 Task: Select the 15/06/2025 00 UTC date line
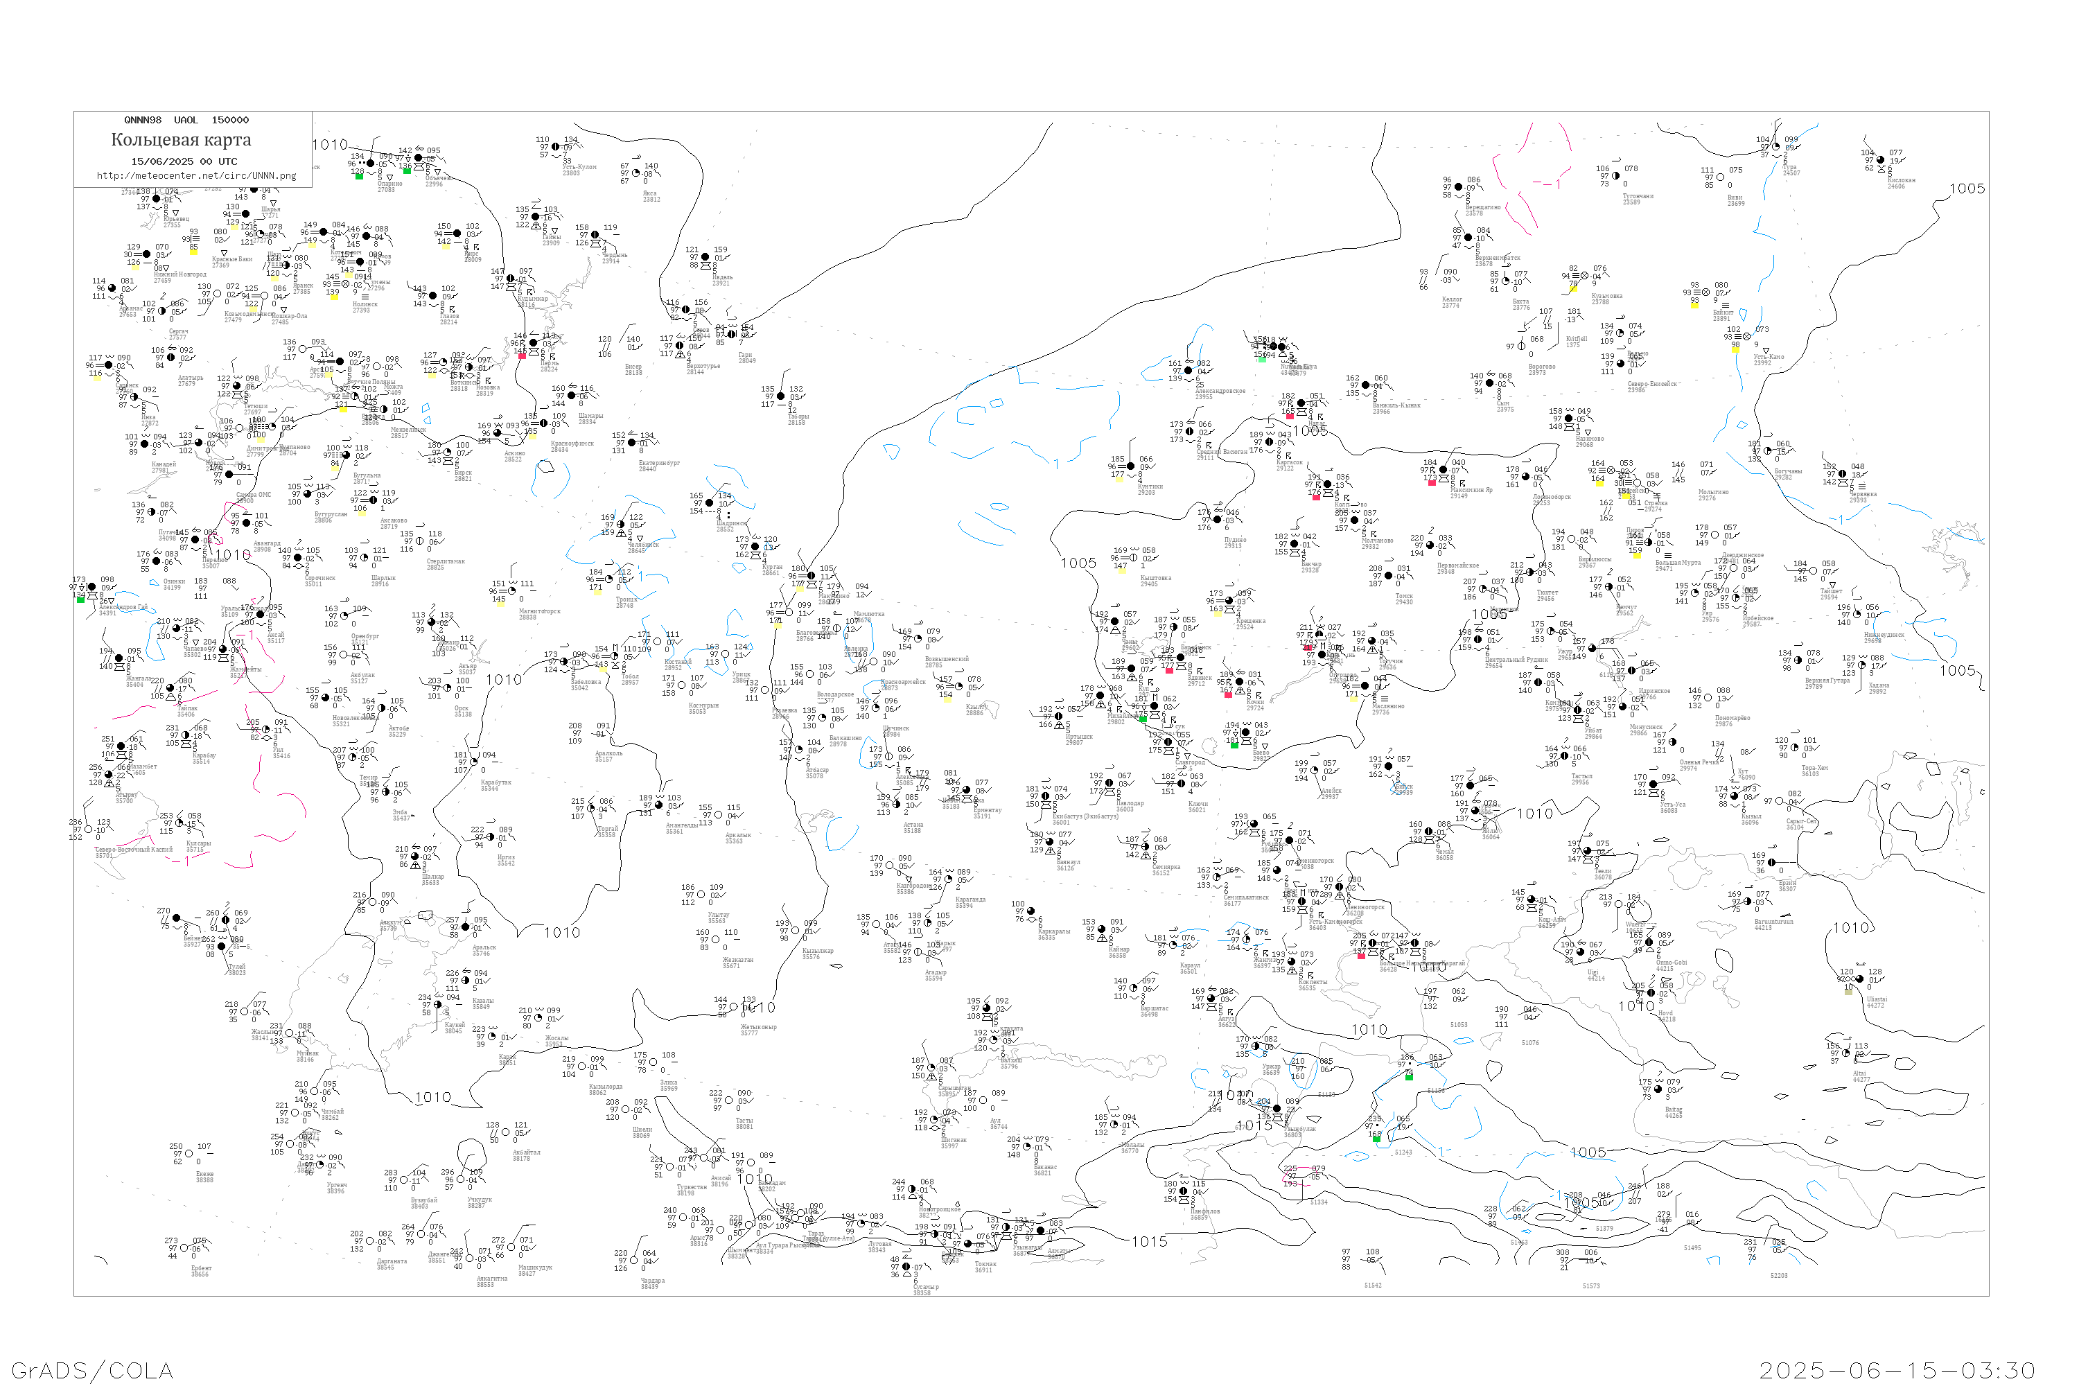[184, 161]
